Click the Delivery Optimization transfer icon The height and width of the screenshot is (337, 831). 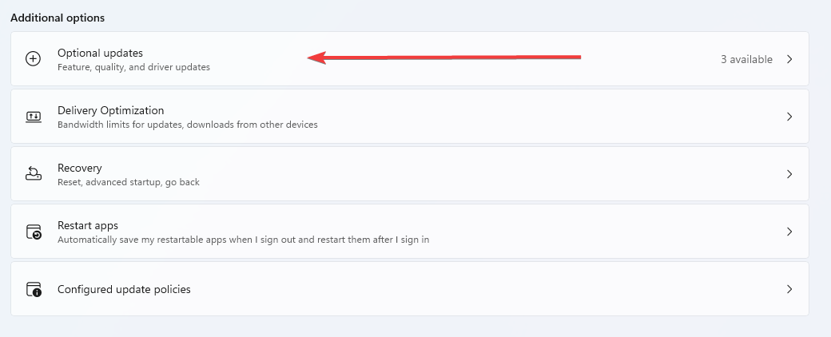(34, 117)
